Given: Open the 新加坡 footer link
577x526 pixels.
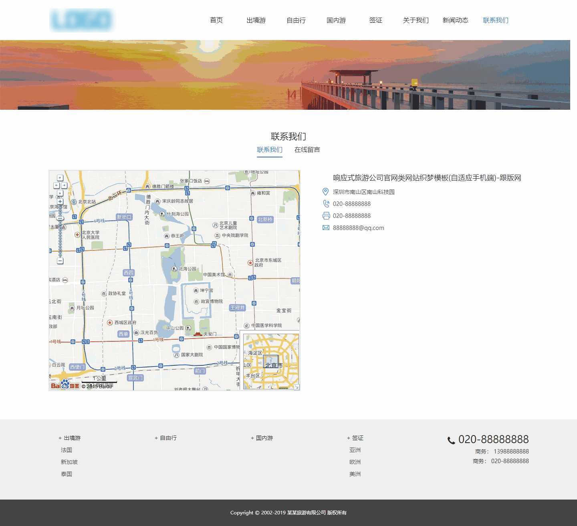Looking at the screenshot, I should [69, 462].
